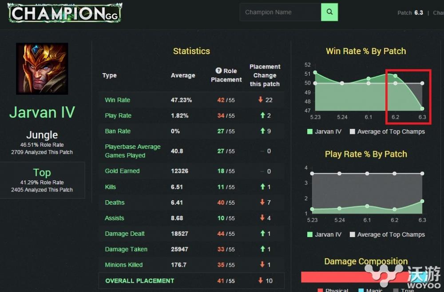Toggle Average of Top Champs swatch in Play Rate legend
444x292 pixels.
pyautogui.click(x=352, y=234)
